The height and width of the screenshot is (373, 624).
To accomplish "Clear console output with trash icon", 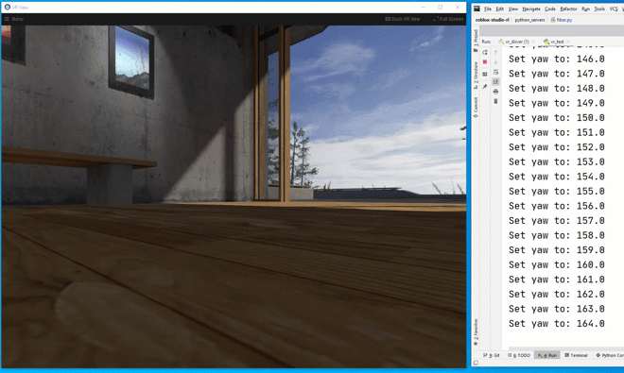I will (x=495, y=101).
